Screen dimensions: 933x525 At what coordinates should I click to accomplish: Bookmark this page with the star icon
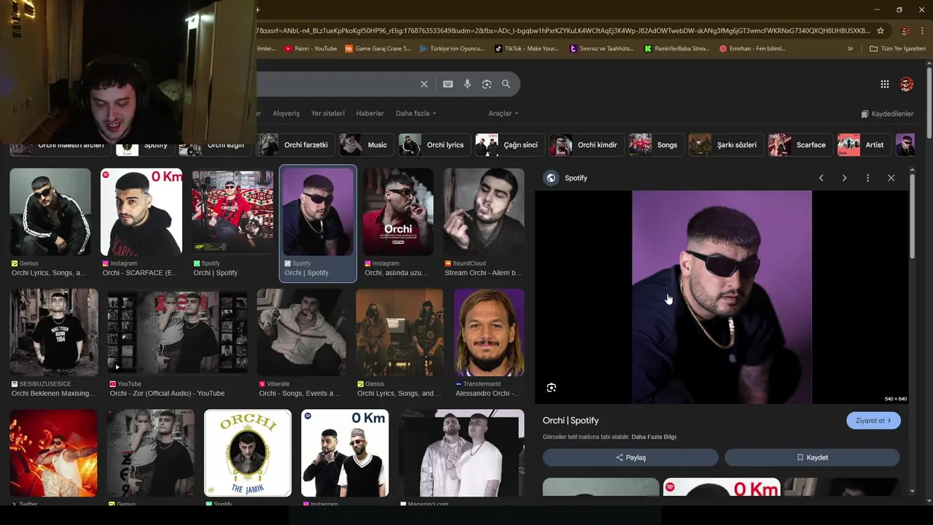click(881, 31)
